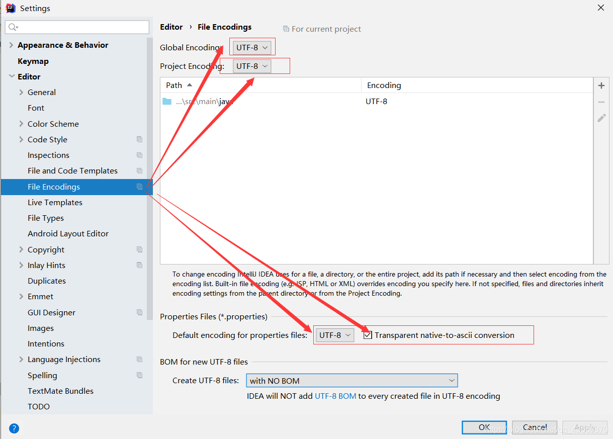Open the Project Encoding dropdown
The height and width of the screenshot is (439, 613).
coord(252,66)
